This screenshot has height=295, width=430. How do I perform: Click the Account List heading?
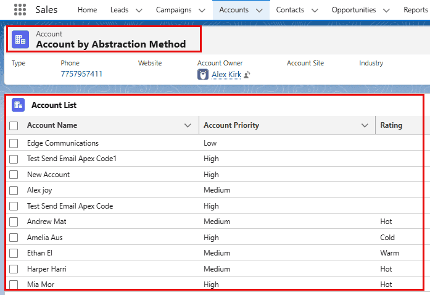[54, 105]
